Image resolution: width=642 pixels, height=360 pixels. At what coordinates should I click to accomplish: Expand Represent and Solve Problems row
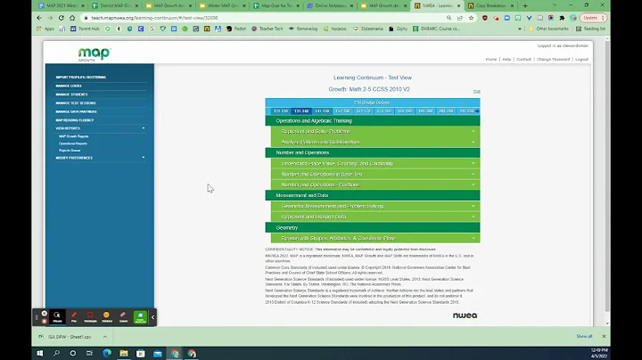(x=375, y=131)
